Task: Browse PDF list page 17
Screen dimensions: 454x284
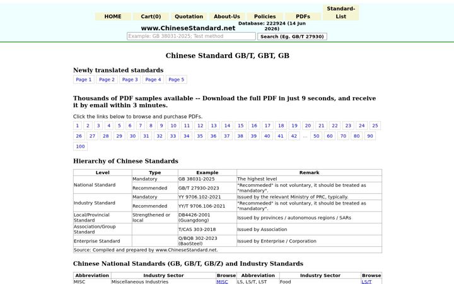Action: click(x=267, y=126)
